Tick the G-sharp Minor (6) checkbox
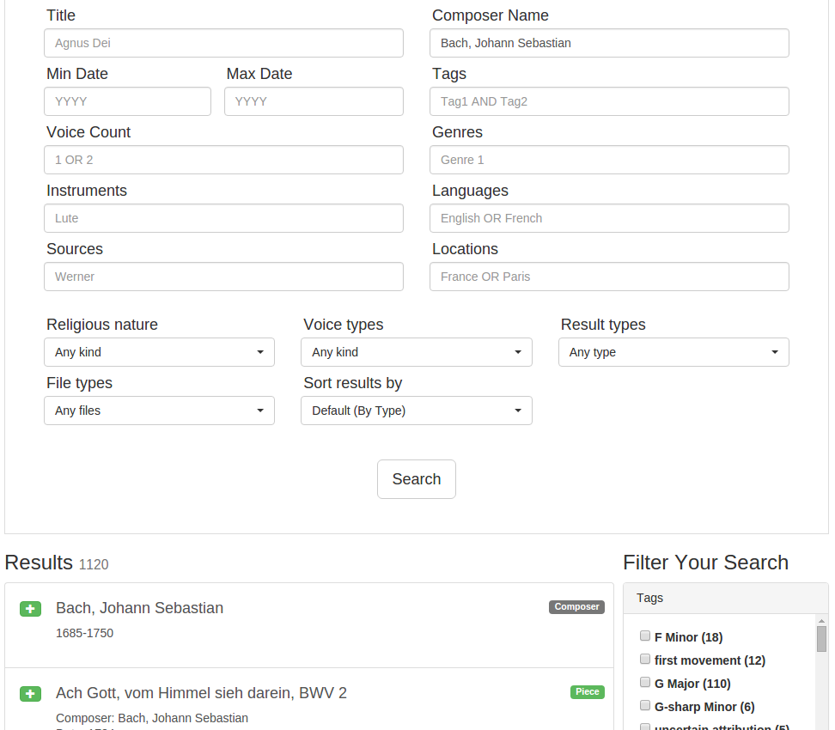Image resolution: width=835 pixels, height=730 pixels. tap(645, 705)
